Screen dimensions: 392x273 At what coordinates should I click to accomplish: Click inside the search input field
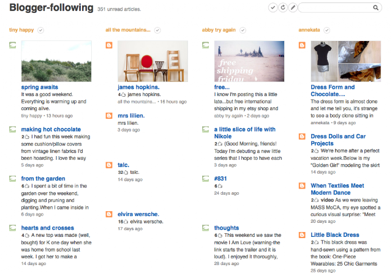point(335,8)
